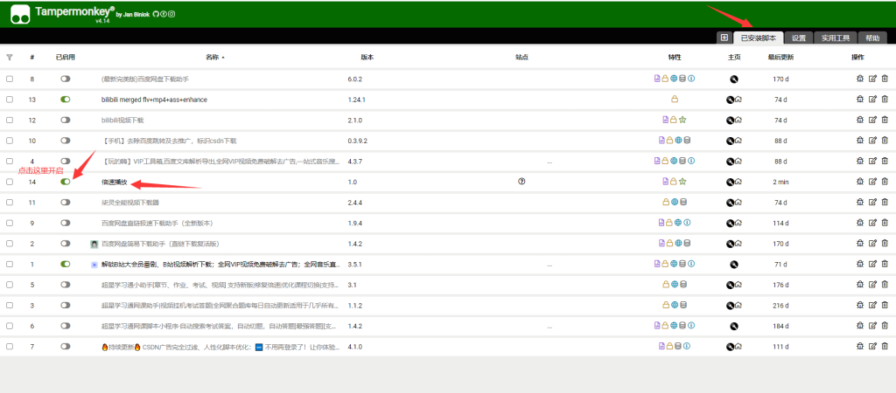Disable the 倍速播放 script toggle
Viewport: 896px width, 393px height.
coord(65,182)
